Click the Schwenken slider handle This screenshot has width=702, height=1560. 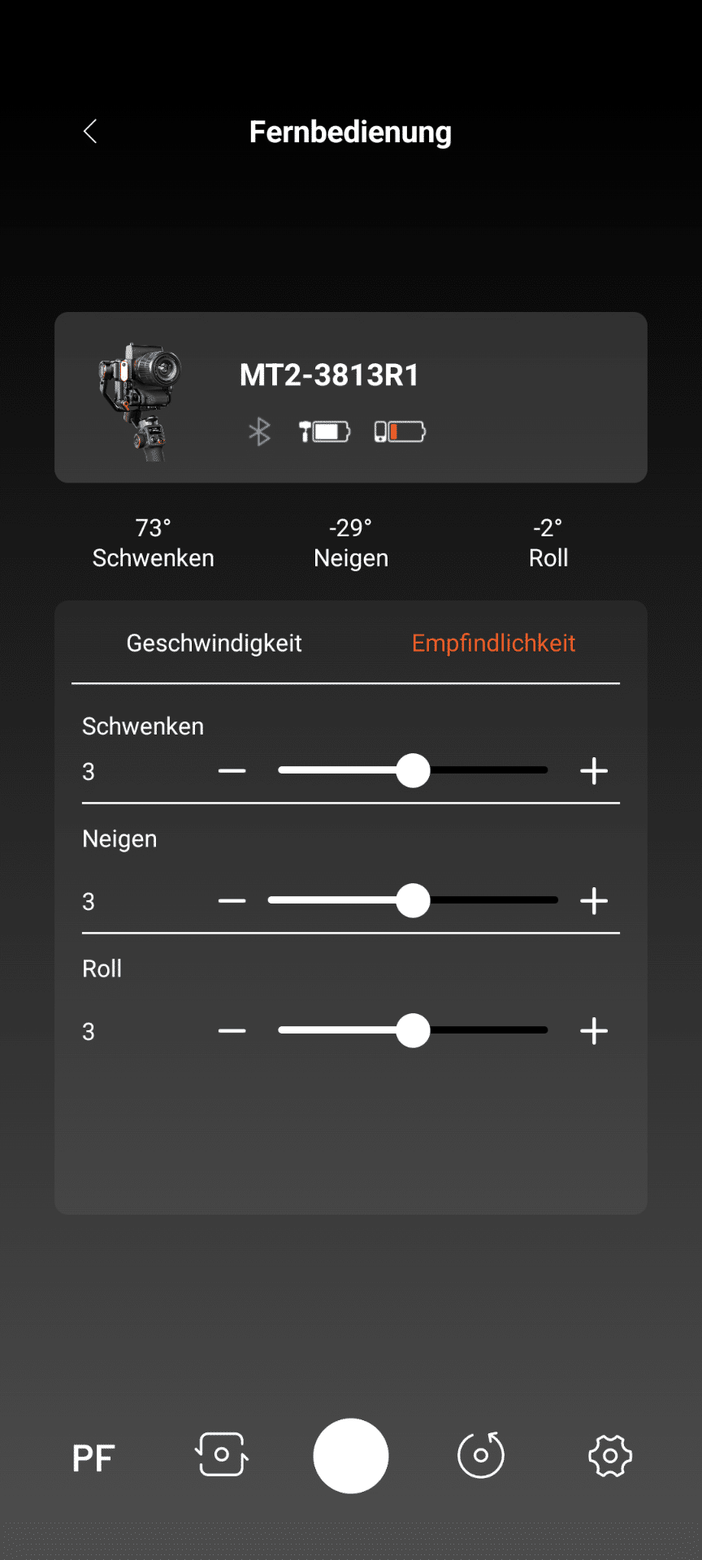pos(413,771)
